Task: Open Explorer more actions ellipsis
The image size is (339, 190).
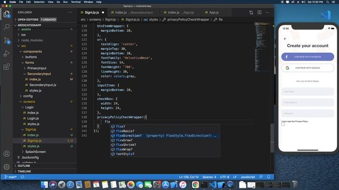Action: [70, 12]
